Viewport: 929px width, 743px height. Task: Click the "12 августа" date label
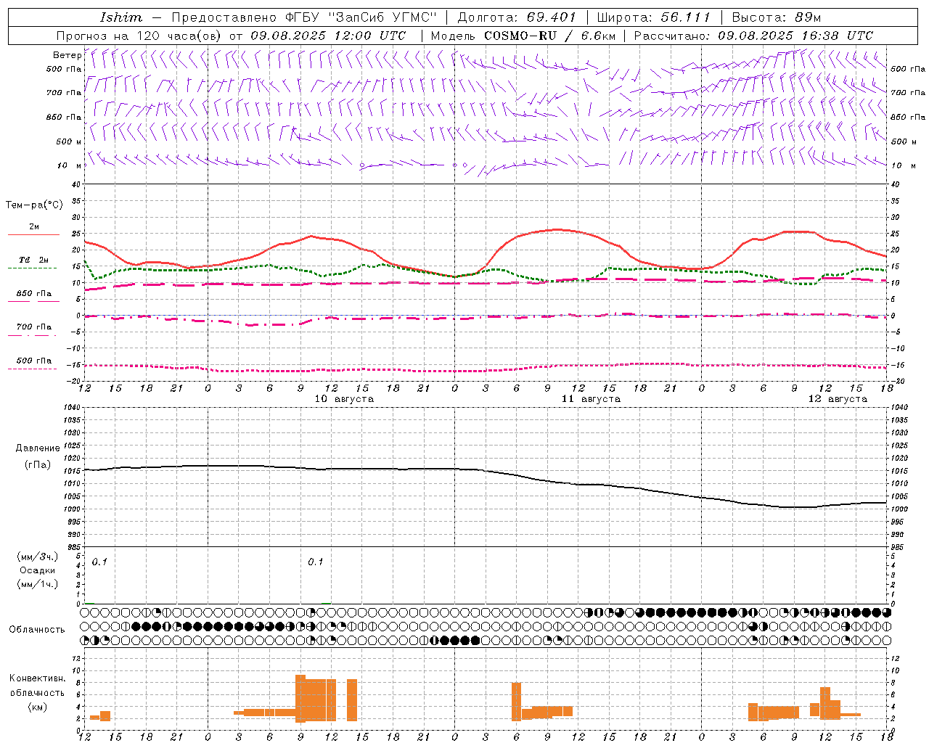838,399
